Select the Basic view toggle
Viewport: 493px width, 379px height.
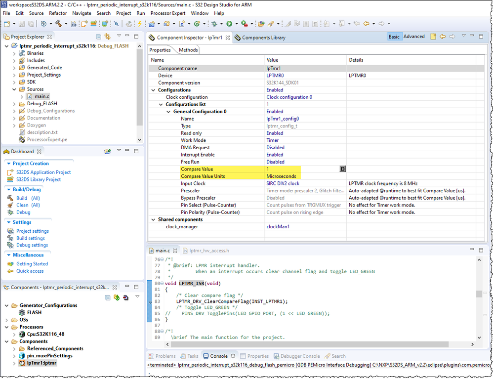click(x=394, y=37)
